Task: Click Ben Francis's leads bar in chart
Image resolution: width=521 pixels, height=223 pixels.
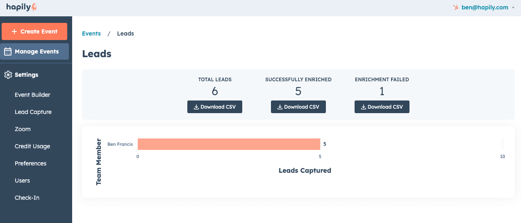Action: coord(229,144)
